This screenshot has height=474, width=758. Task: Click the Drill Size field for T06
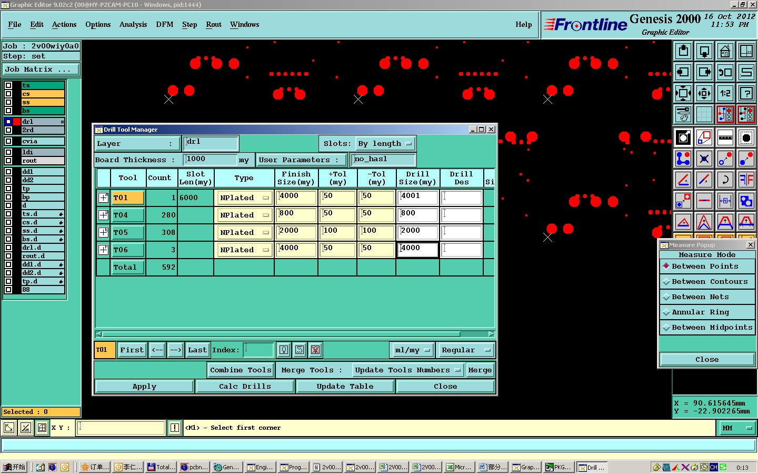point(418,250)
